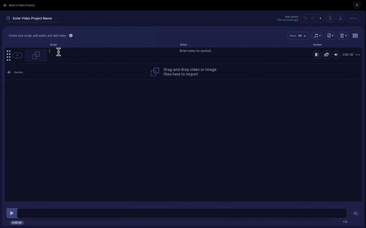Image resolution: width=366 pixels, height=228 pixels.
Task: Click the trash icon in top header
Action: (330, 18)
